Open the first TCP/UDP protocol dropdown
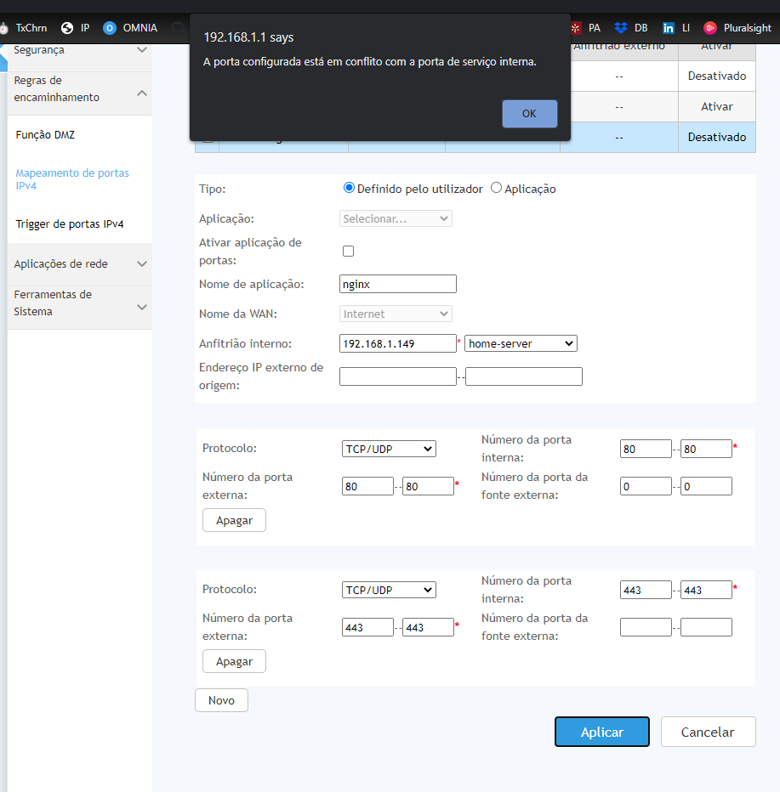This screenshot has width=780, height=792. pos(389,449)
